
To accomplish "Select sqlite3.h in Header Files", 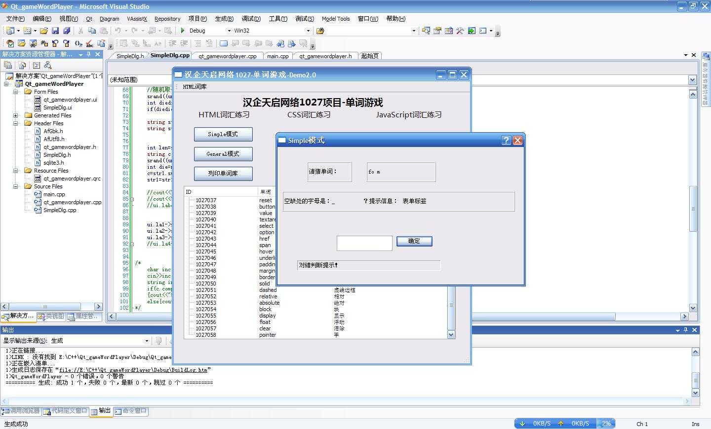I will [x=53, y=163].
